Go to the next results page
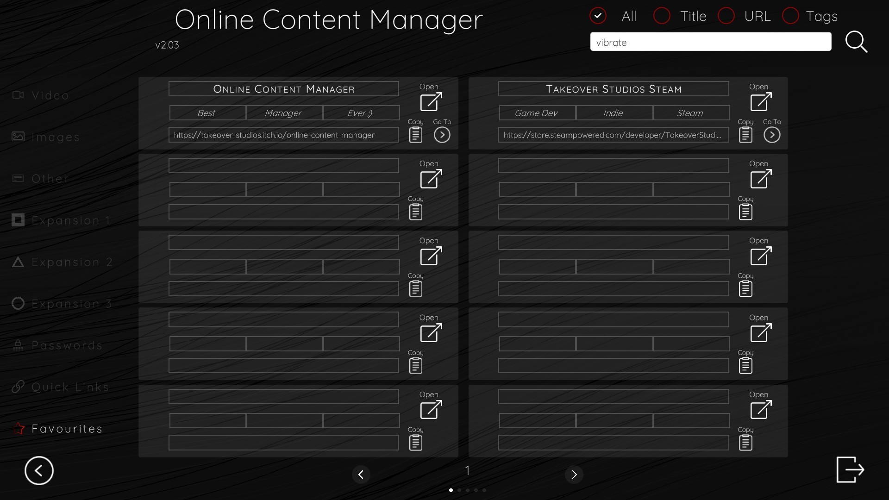 tap(574, 474)
